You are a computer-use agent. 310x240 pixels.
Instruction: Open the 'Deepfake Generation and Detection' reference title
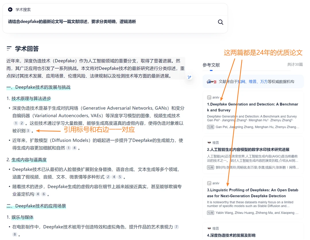(x=253, y=107)
